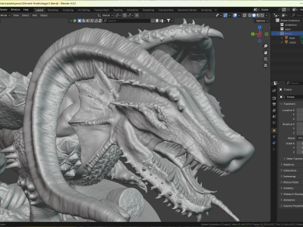Viewport: 303px width, 227px height.
Task: Switch to the Geometry Nodes workspace tab
Action: click(x=187, y=10)
